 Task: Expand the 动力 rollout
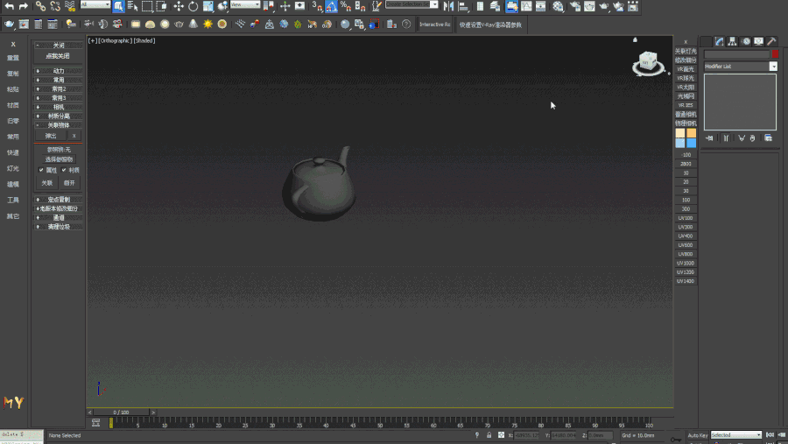point(59,71)
